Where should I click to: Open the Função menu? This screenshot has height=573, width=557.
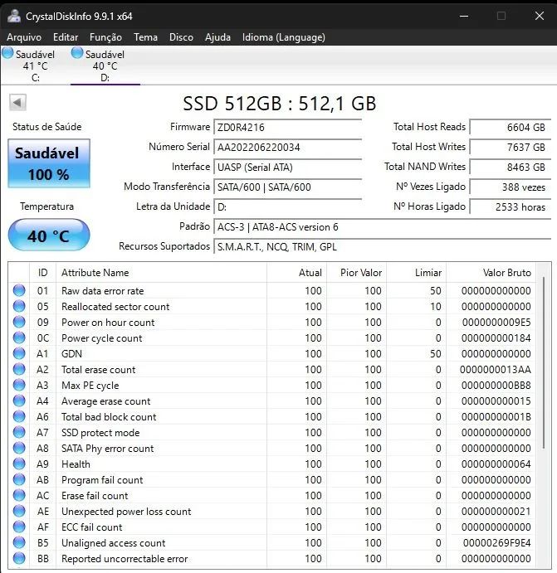click(105, 37)
